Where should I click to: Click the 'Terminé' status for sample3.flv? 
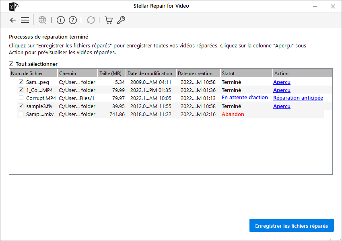click(x=231, y=106)
